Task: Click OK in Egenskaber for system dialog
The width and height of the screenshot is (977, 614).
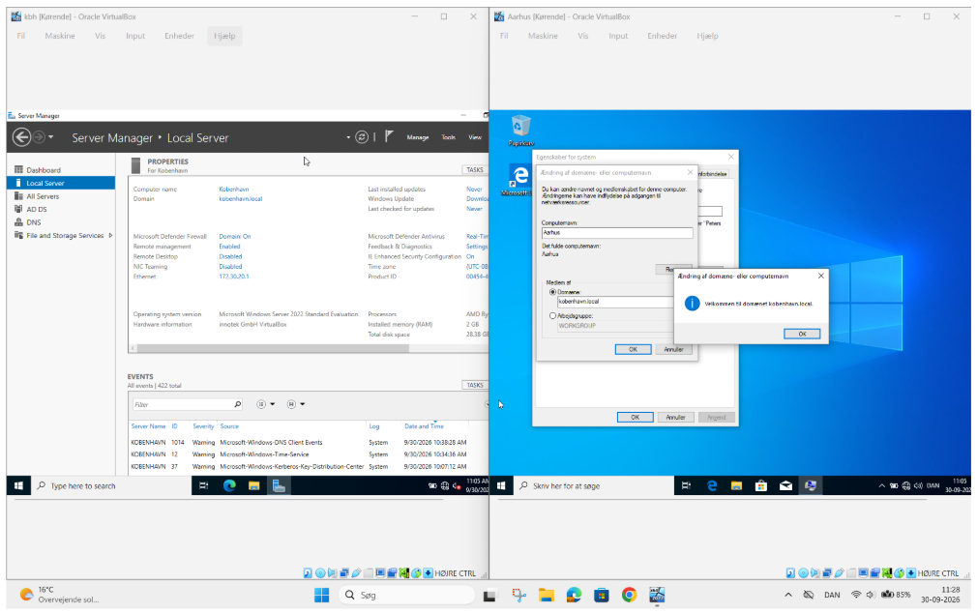Action: coord(635,417)
